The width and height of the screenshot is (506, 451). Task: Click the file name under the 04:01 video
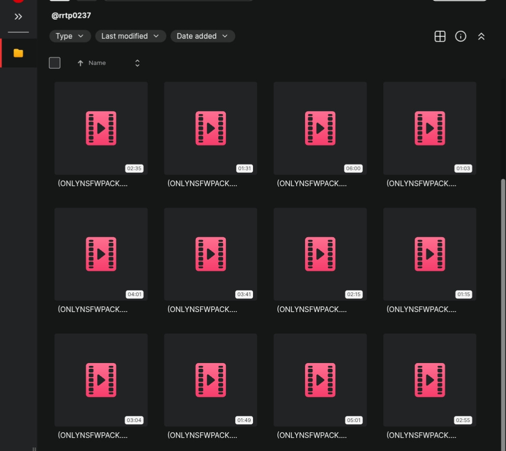click(93, 309)
